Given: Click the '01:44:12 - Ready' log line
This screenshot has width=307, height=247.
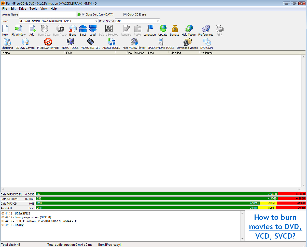Looking at the screenshot, I should tap(12, 225).
